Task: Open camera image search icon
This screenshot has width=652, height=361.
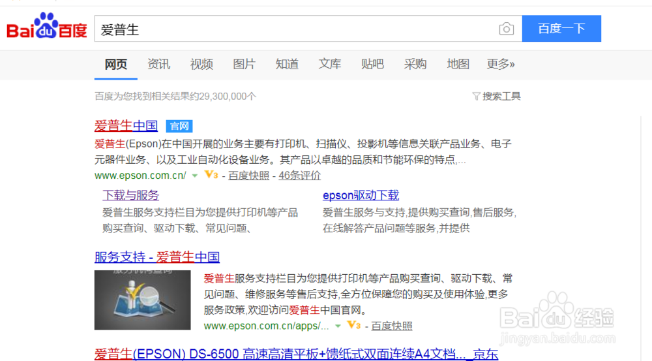Action: 506,29
